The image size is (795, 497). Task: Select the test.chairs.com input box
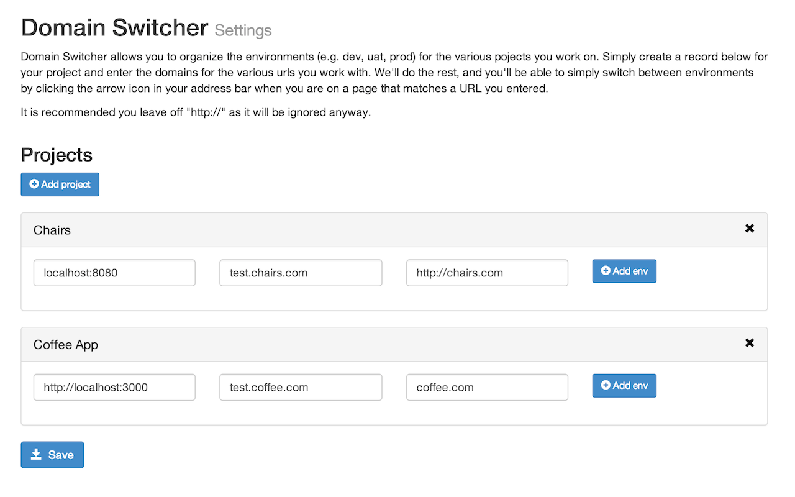301,273
